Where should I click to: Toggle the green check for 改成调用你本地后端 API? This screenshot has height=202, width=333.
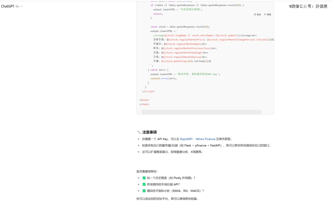tap(144, 184)
